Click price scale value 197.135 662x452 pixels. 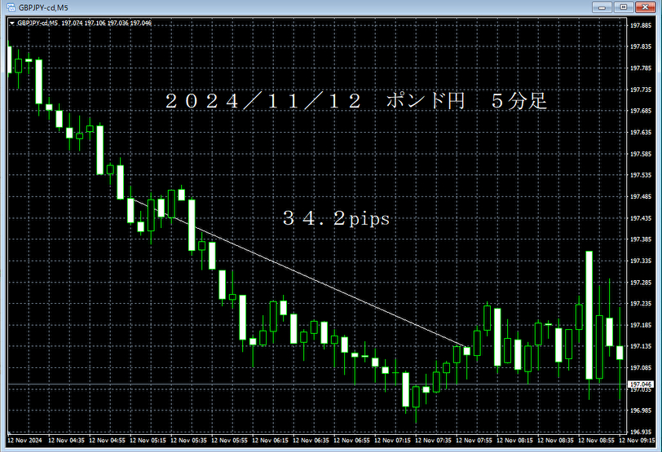coord(641,346)
